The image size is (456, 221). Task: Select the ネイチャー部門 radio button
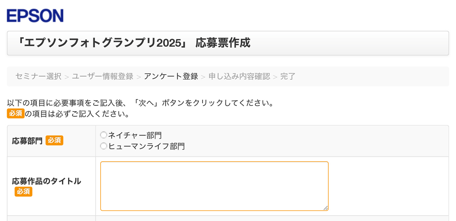[x=104, y=135]
